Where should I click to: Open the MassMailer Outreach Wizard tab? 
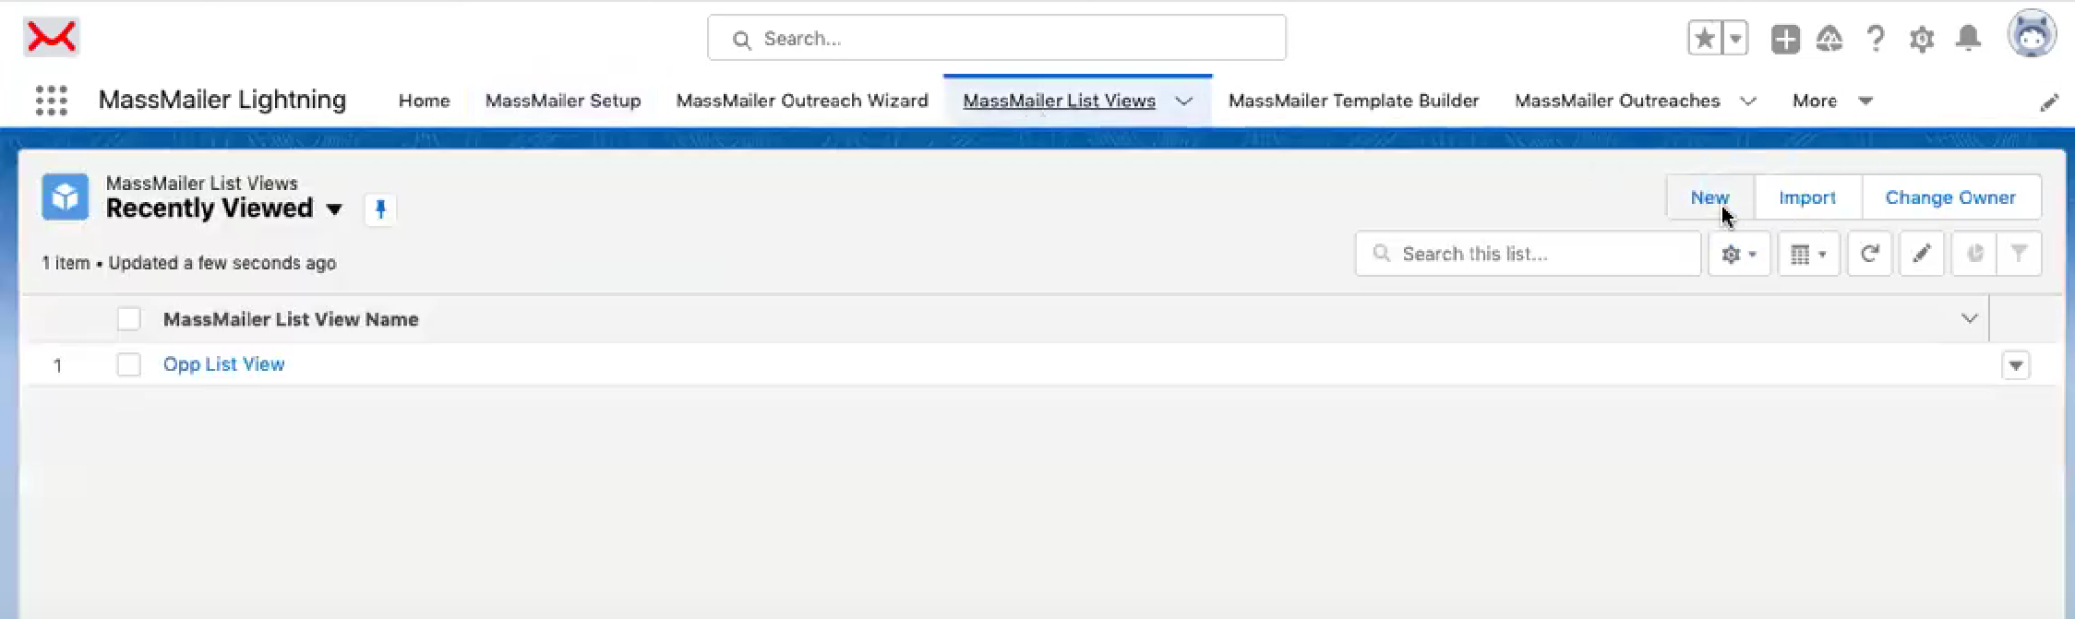[x=802, y=101]
